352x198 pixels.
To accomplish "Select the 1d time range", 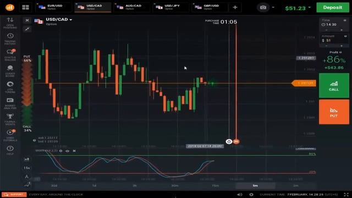I will coord(94,186).
